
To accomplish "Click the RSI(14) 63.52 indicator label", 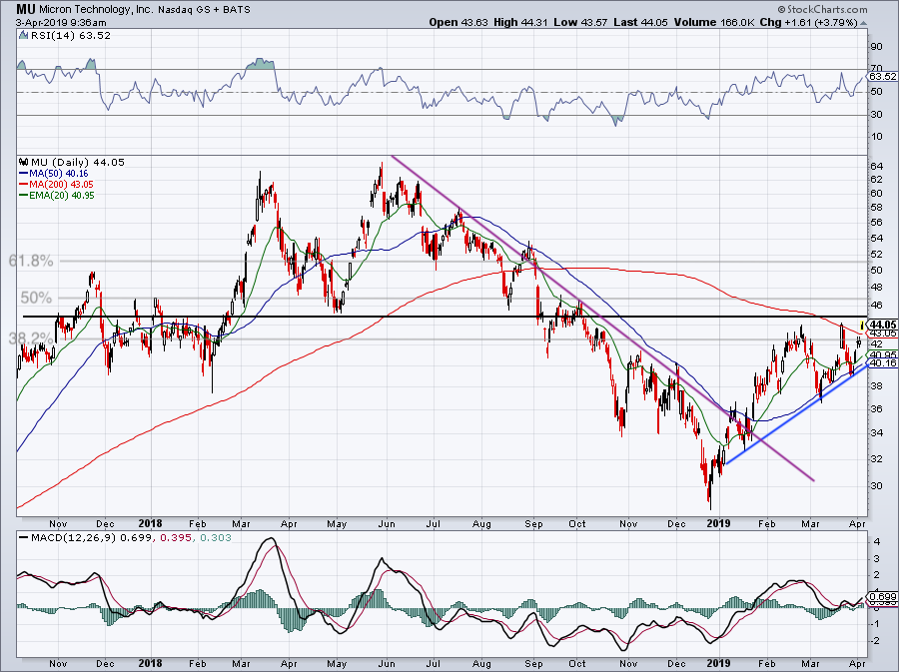I will click(x=70, y=35).
